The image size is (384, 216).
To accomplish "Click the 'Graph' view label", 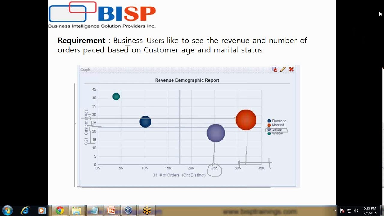I will pyautogui.click(x=85, y=70).
